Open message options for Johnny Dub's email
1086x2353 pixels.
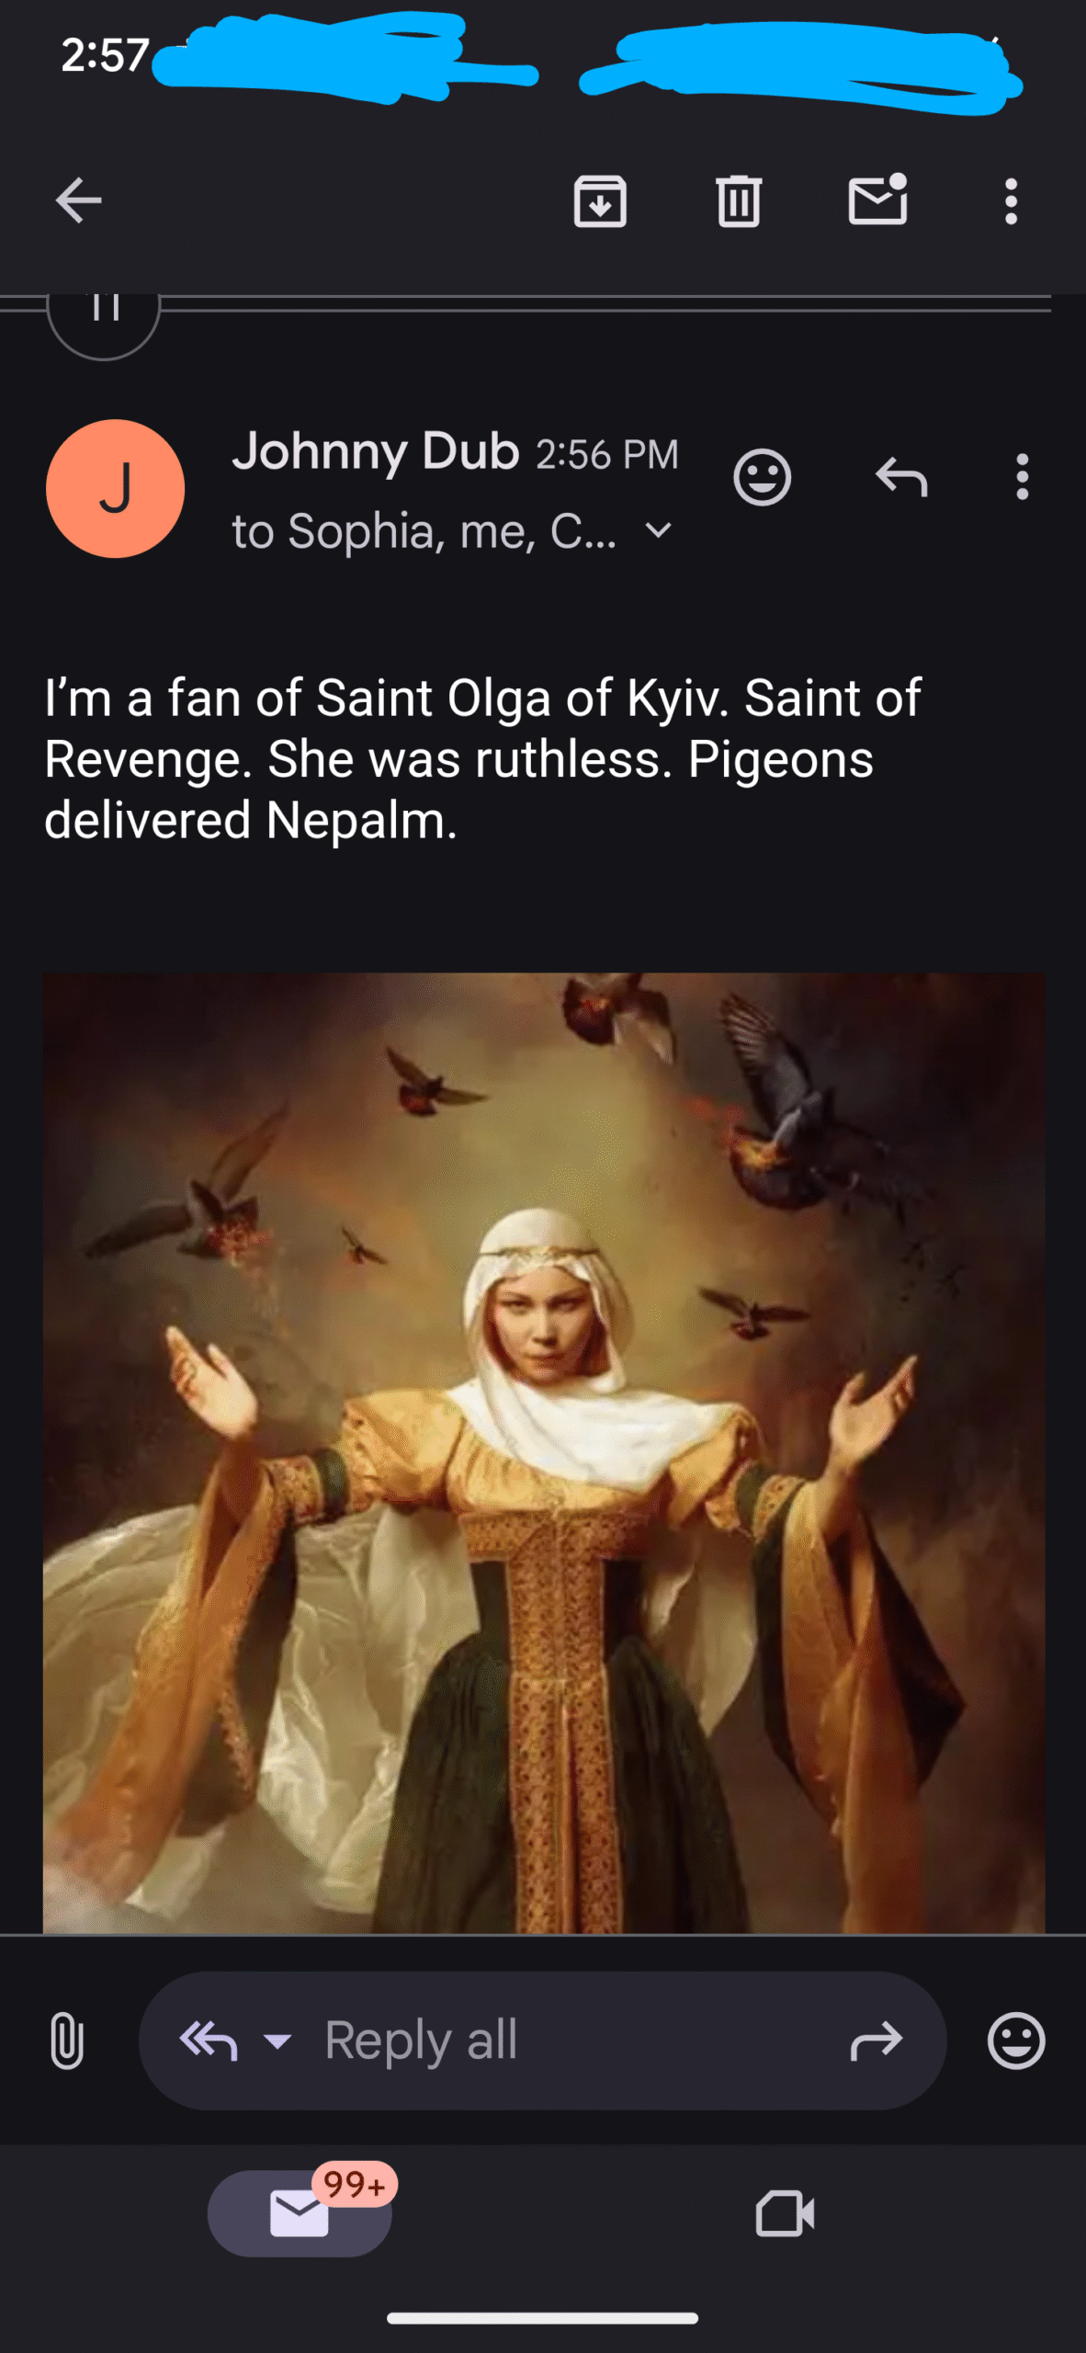click(1022, 477)
